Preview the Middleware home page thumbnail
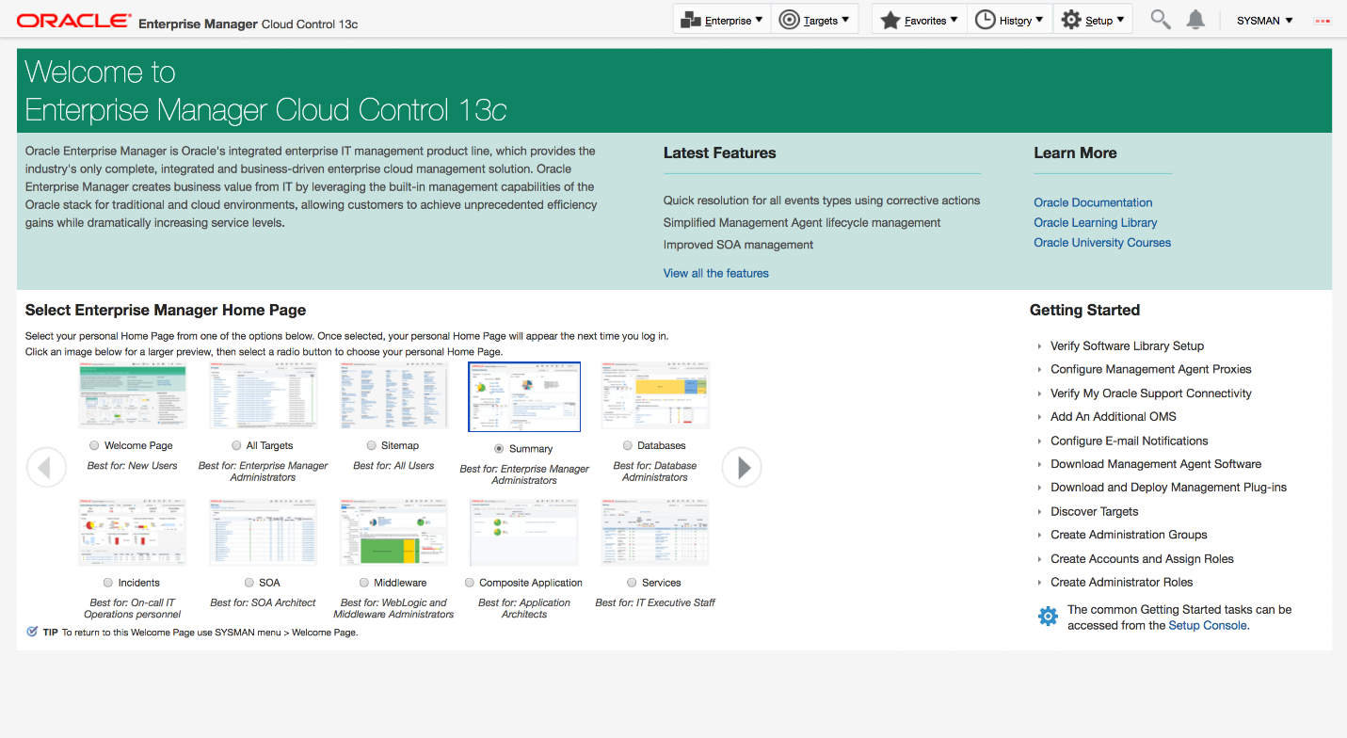This screenshot has height=738, width=1347. (393, 533)
